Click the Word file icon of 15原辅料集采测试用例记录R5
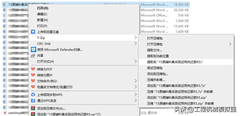Image resolution: width=240 pixels, height=116 pixels. [x=5, y=5]
